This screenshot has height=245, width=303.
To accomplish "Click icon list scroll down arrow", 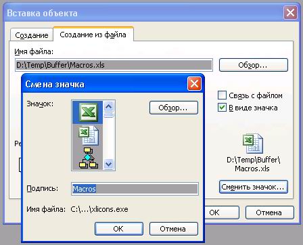I will [109, 164].
